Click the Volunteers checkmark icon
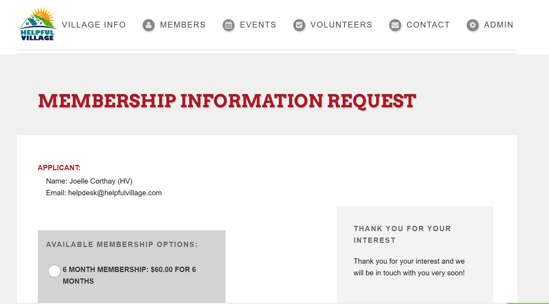549x304 pixels. pos(299,25)
